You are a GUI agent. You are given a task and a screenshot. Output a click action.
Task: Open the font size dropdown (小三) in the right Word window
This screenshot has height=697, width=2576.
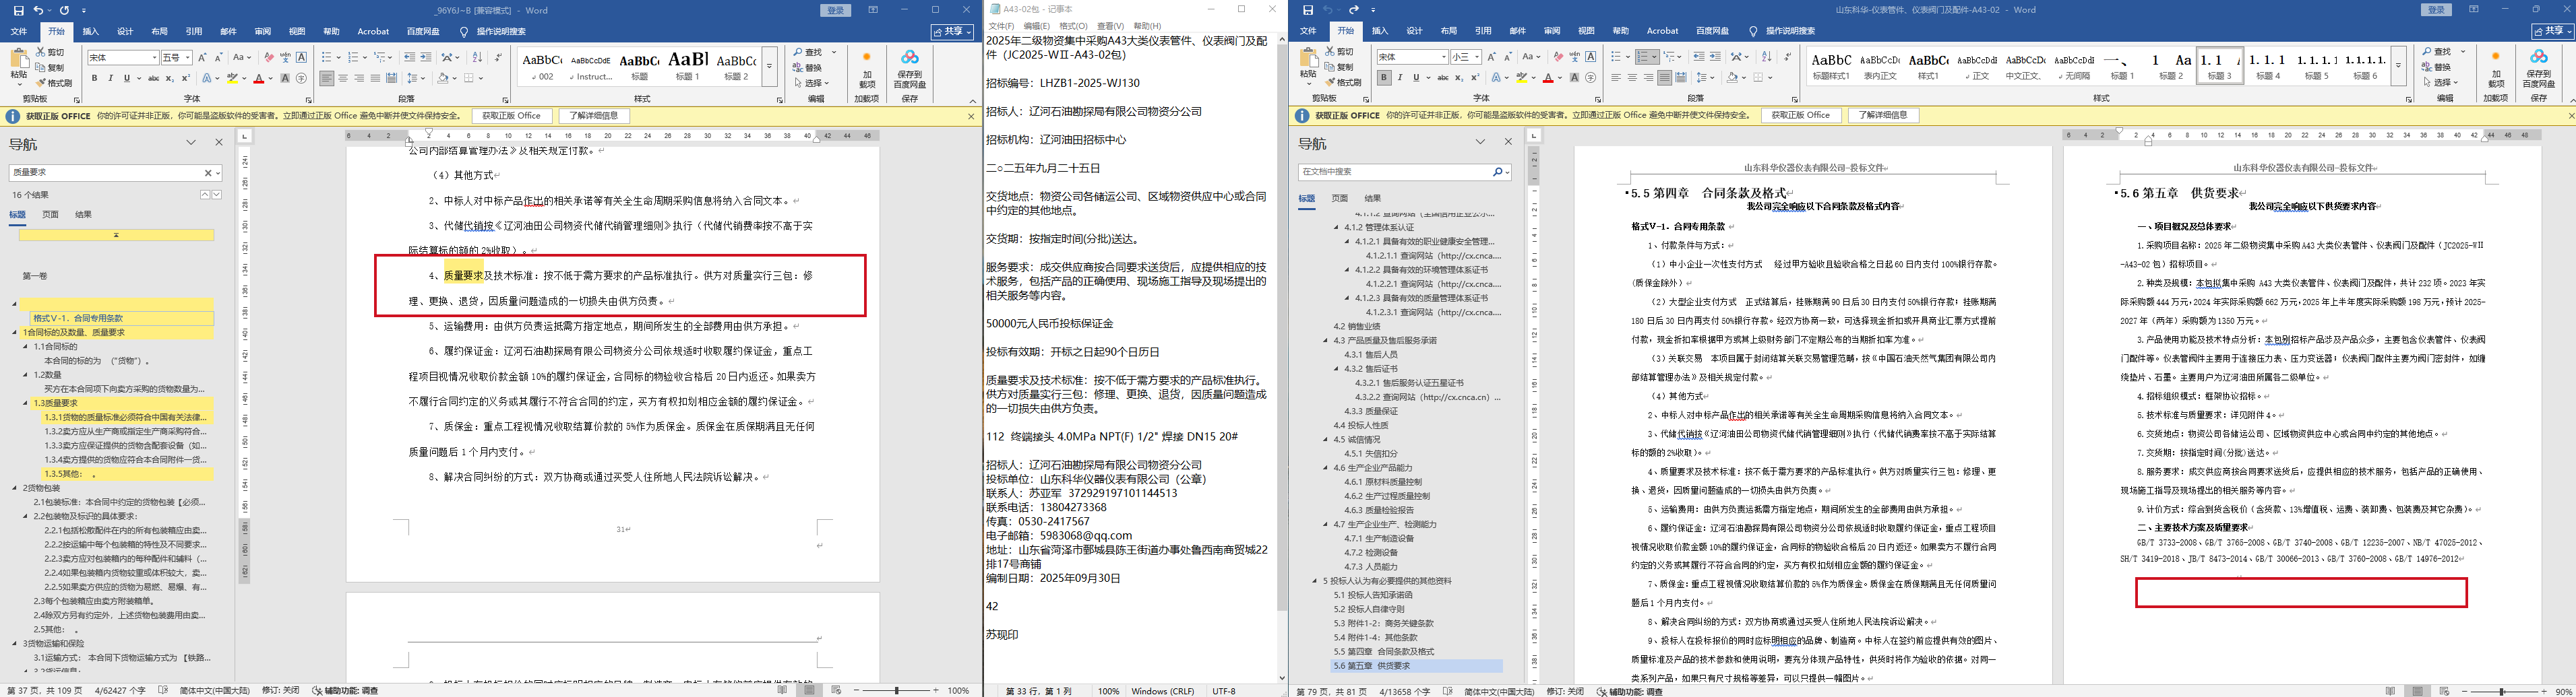point(1477,57)
